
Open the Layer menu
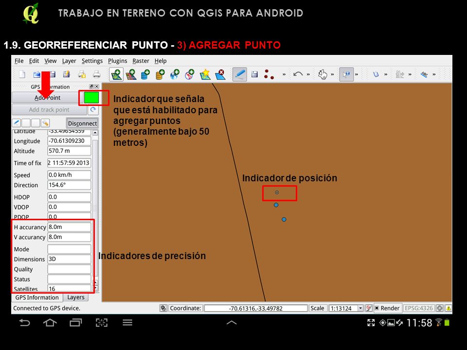[69, 61]
